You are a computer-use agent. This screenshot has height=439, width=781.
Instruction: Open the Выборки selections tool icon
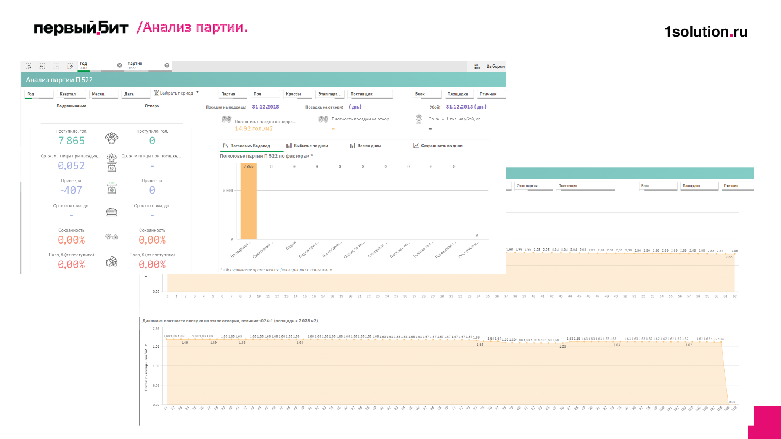point(477,66)
